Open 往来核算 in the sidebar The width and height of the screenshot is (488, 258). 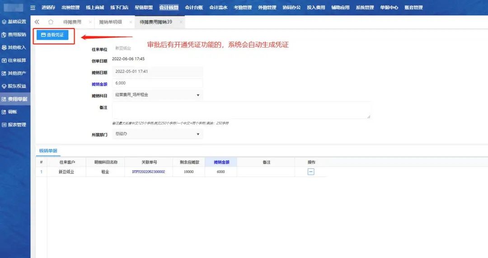[14, 60]
